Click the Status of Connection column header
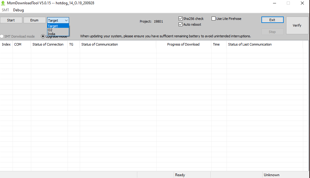The image size is (310, 178). pyautogui.click(x=48, y=44)
